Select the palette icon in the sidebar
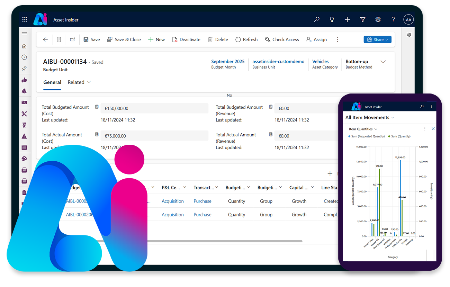 pos(24,159)
